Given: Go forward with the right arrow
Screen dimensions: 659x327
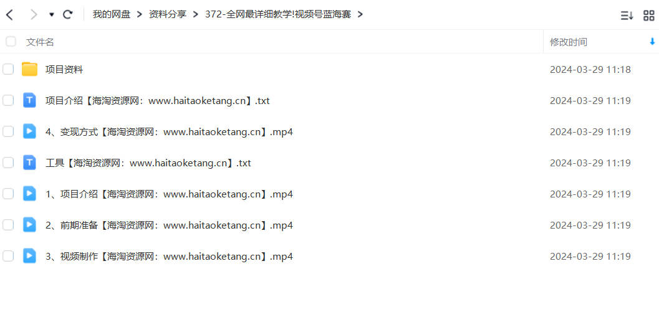Looking at the screenshot, I should pos(34,15).
